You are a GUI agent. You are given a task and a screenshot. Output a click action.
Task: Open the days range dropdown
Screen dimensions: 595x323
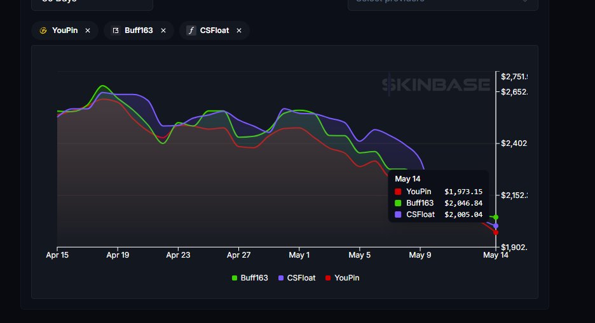[92, 3]
